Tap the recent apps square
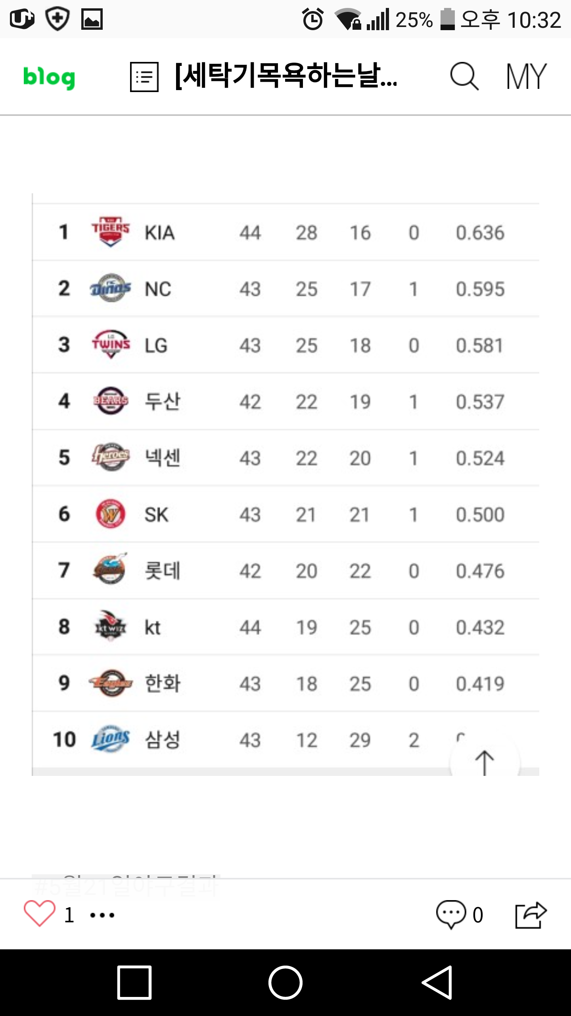 (x=134, y=983)
